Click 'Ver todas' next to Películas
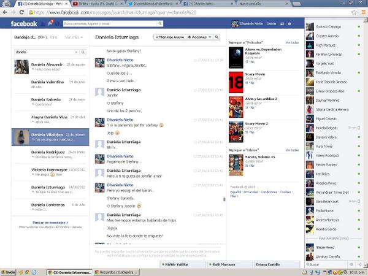The height and width of the screenshot is (276, 368). pos(292,42)
